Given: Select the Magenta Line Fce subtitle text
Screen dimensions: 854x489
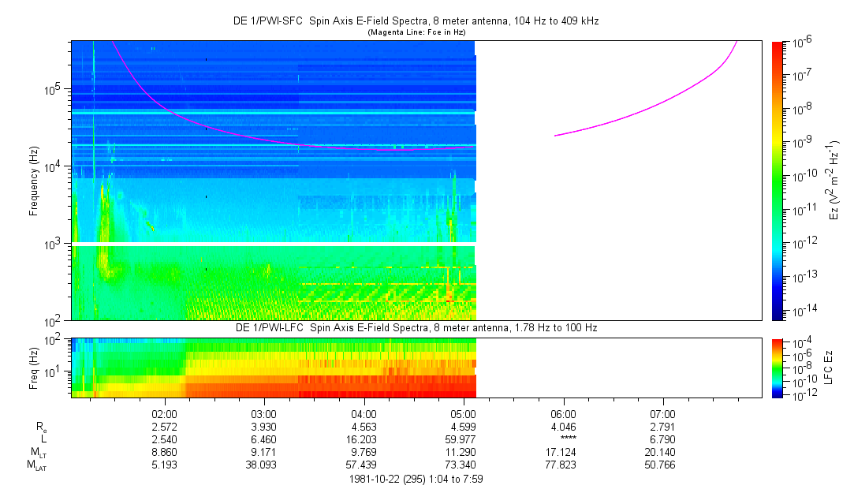Looking at the screenshot, I should click(416, 32).
